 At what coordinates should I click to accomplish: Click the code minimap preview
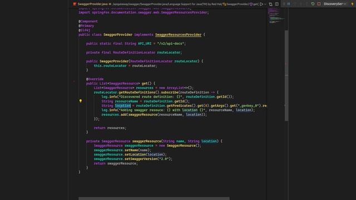pyautogui.click(x=276, y=16)
